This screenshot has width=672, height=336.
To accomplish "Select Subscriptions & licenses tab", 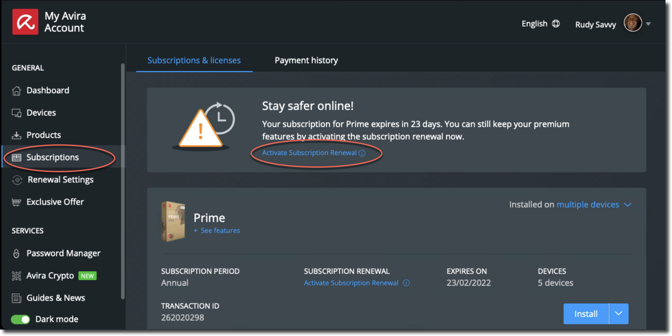I will [x=194, y=60].
